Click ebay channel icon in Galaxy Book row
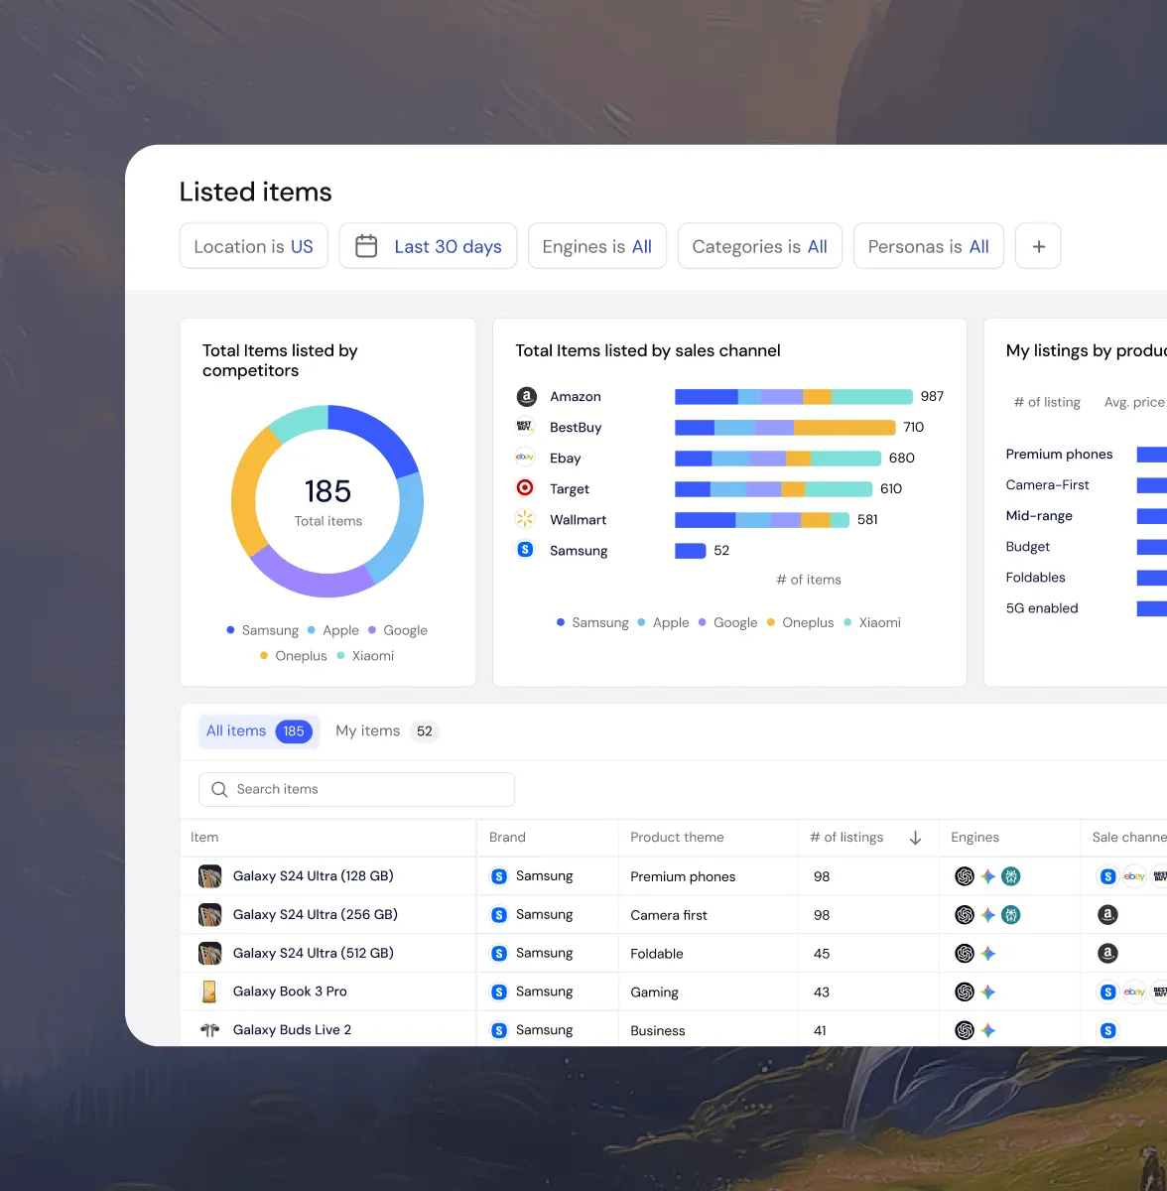 (1134, 992)
